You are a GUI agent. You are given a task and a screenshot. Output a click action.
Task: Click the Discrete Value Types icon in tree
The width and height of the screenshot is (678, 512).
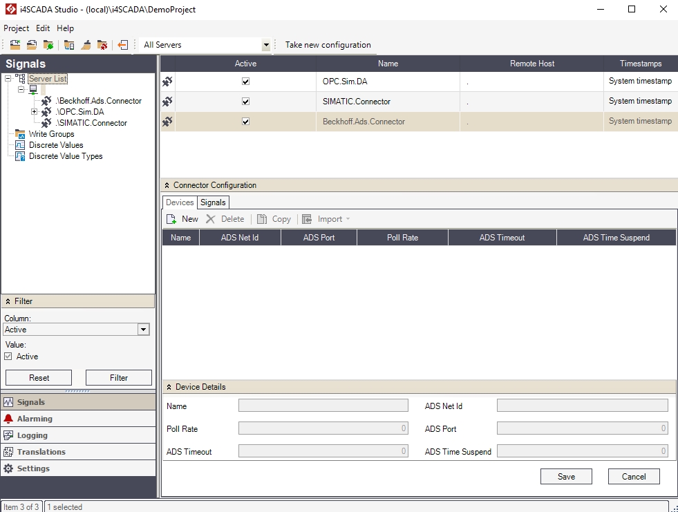(20, 156)
